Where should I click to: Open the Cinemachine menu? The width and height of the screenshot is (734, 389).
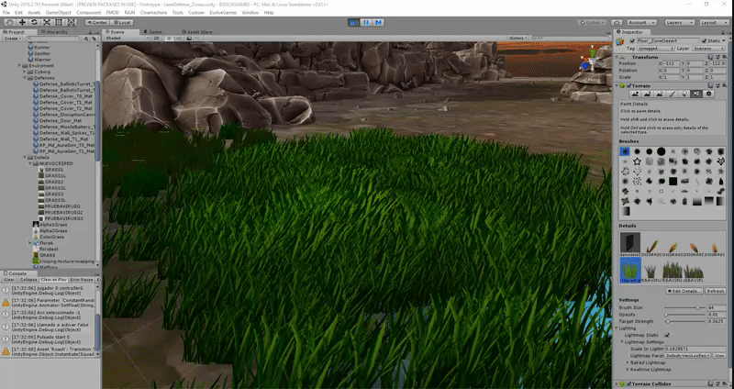[x=153, y=13]
